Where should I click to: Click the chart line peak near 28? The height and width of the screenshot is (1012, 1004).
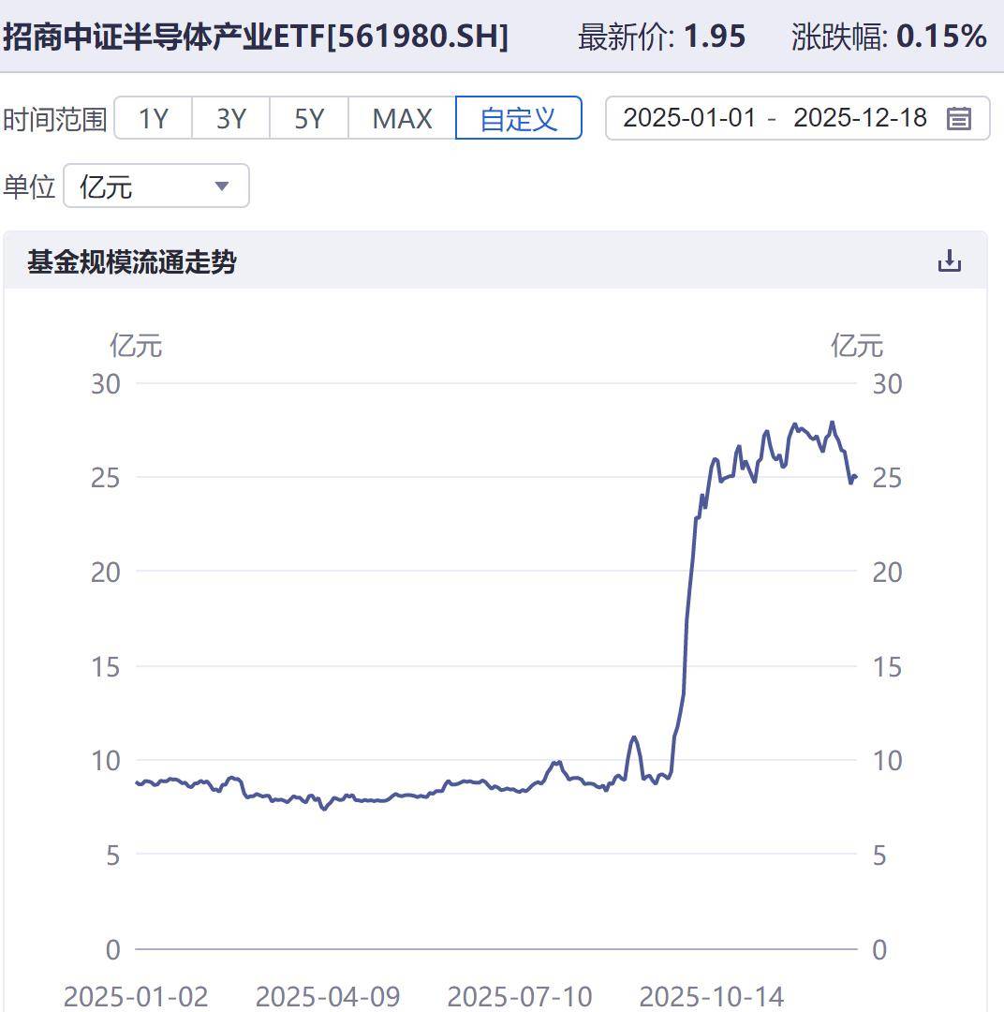pos(832,423)
